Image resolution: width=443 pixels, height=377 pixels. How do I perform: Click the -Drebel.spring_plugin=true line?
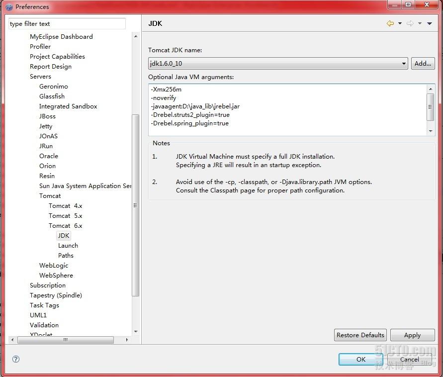click(x=189, y=123)
